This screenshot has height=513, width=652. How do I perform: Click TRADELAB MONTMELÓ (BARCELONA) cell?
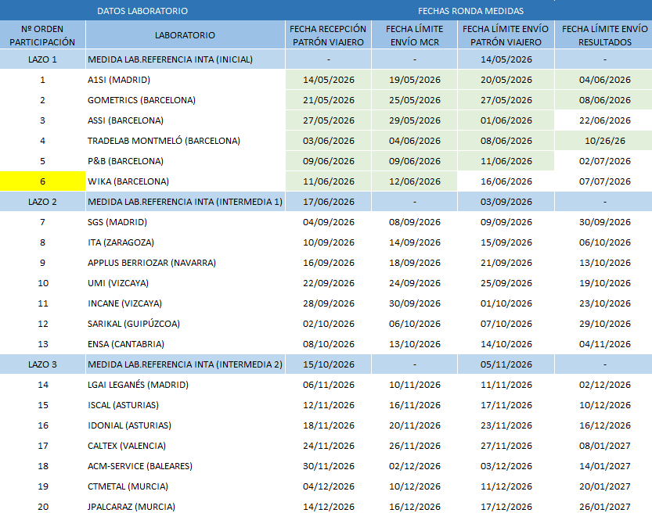pyautogui.click(x=185, y=141)
